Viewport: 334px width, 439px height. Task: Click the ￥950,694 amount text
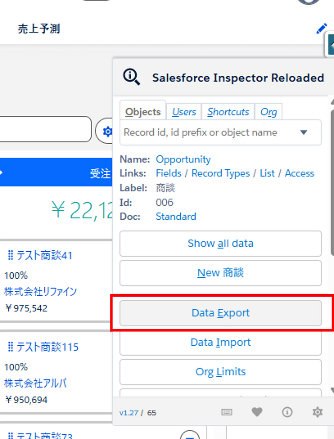coord(26,400)
